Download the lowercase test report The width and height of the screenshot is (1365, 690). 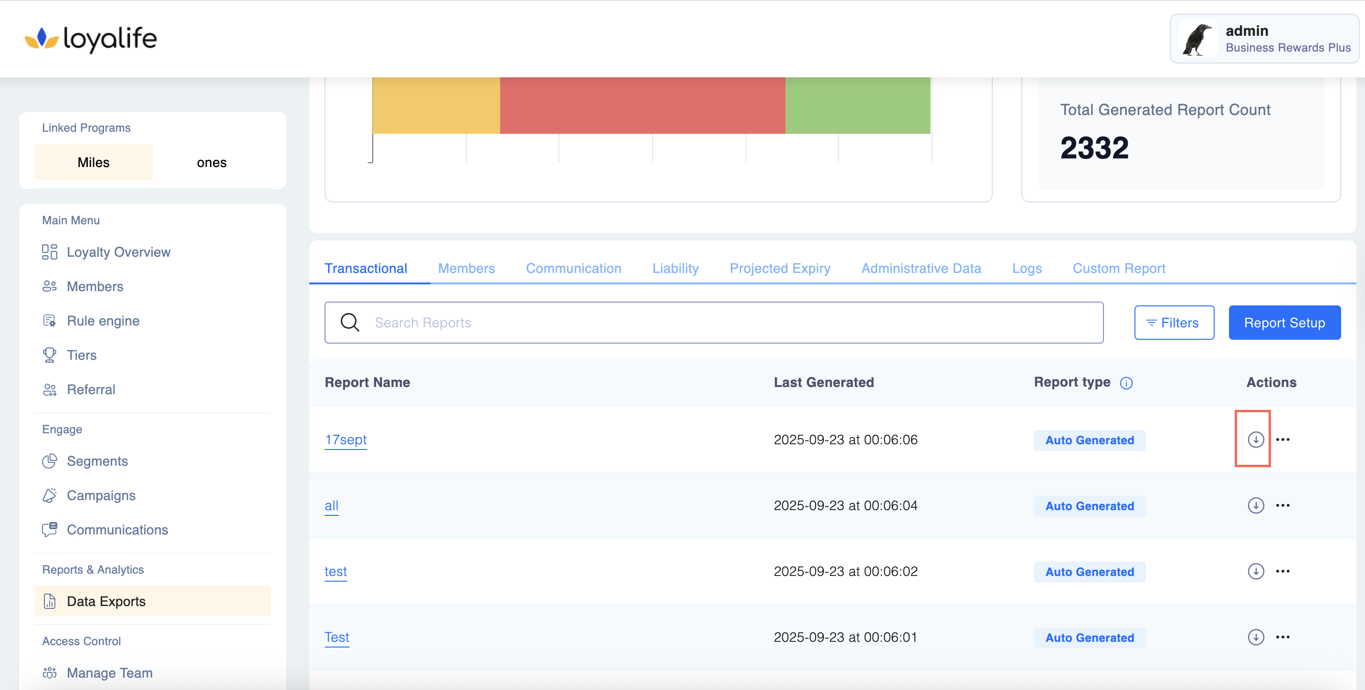(x=1255, y=571)
